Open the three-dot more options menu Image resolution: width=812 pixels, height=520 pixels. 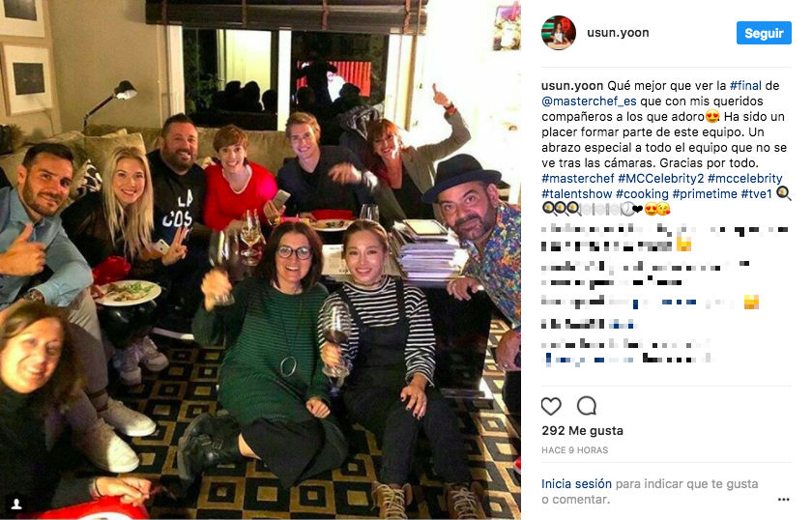tap(784, 500)
